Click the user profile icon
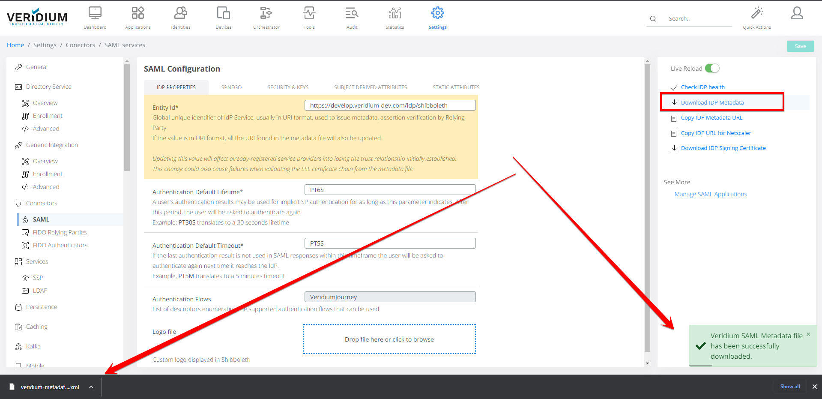This screenshot has width=822, height=399. click(797, 14)
